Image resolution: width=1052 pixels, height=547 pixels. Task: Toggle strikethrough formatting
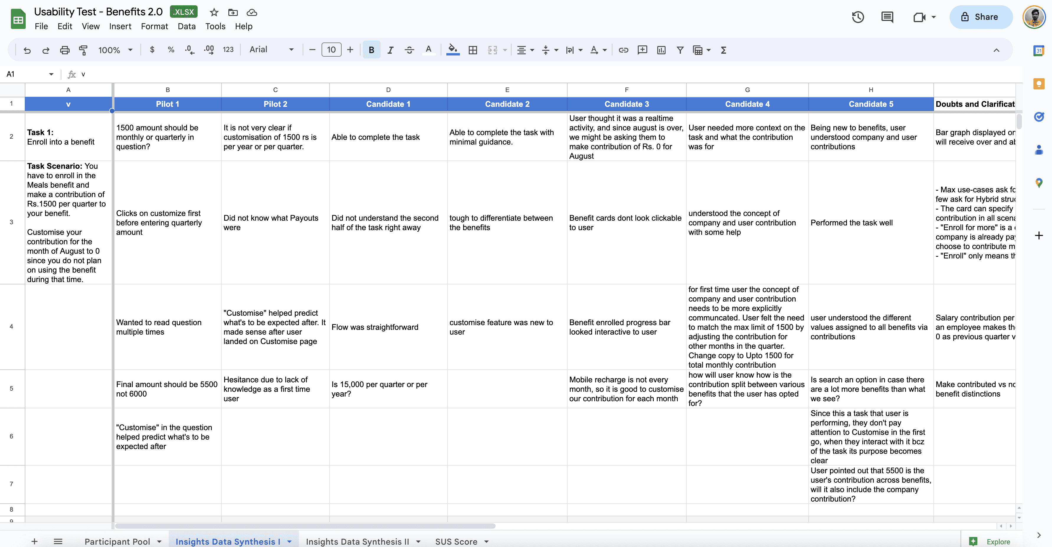[x=409, y=50]
